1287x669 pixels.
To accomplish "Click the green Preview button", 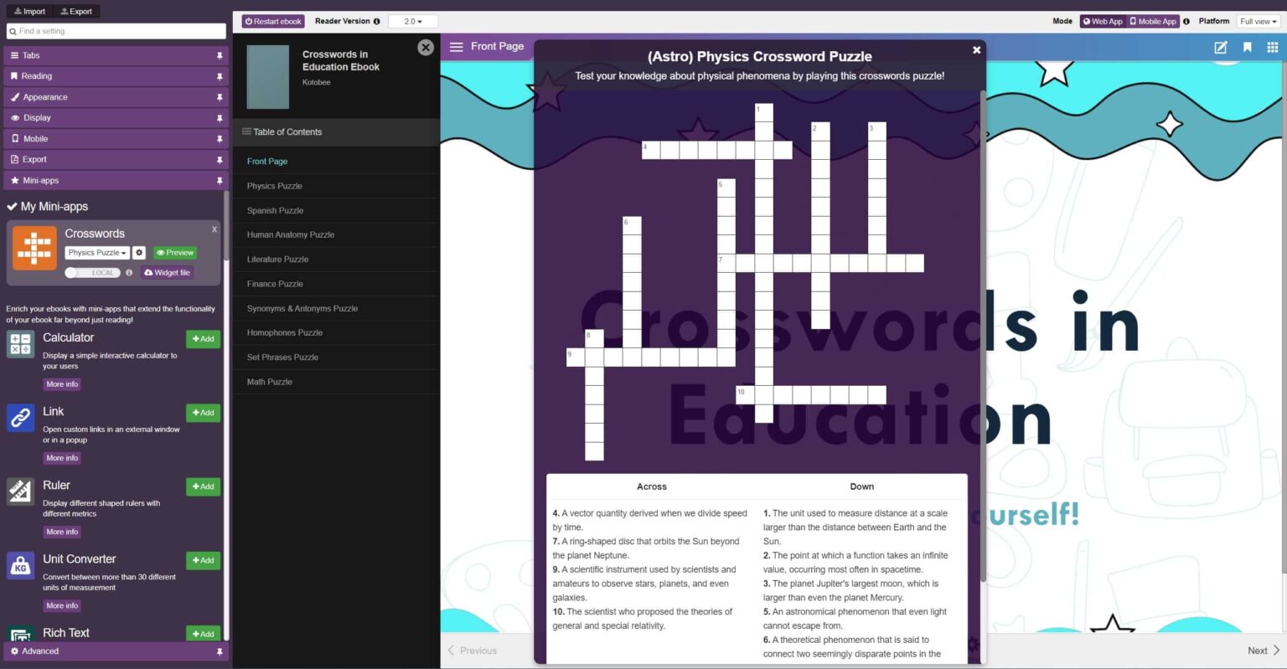I will click(x=174, y=252).
